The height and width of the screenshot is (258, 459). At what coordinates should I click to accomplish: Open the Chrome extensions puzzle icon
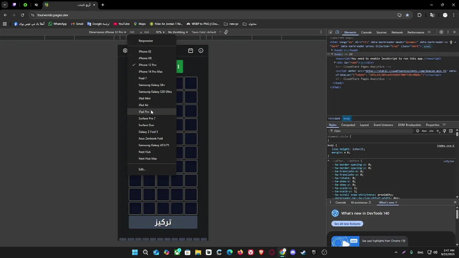coord(419,15)
